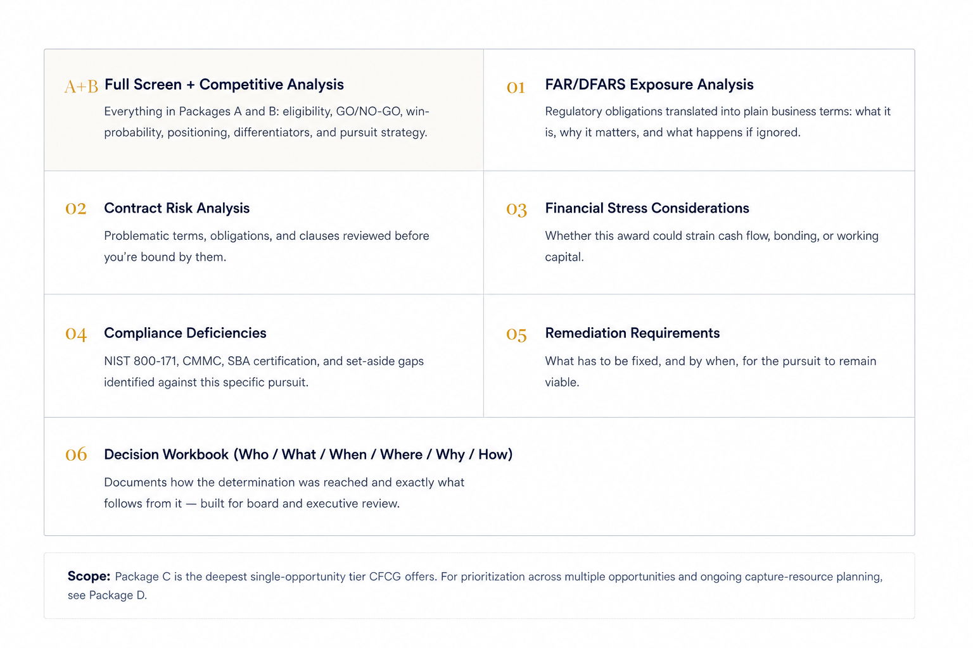Click the gold 06 number marker
The height and width of the screenshot is (648, 973).
pyautogui.click(x=76, y=454)
